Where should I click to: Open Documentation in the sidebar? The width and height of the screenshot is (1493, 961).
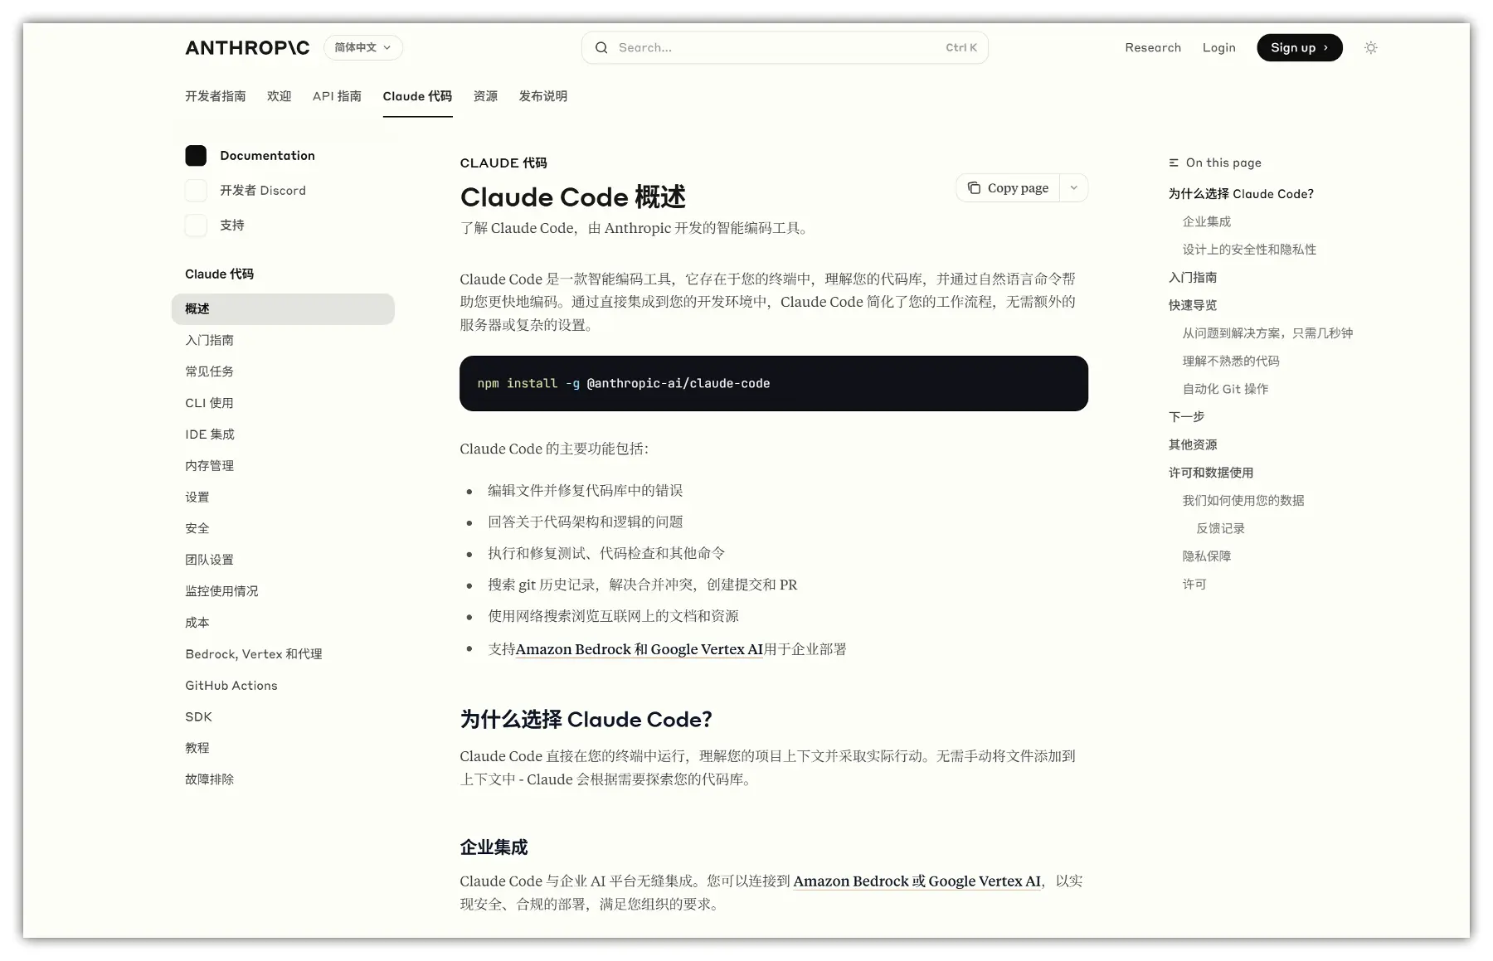(267, 156)
